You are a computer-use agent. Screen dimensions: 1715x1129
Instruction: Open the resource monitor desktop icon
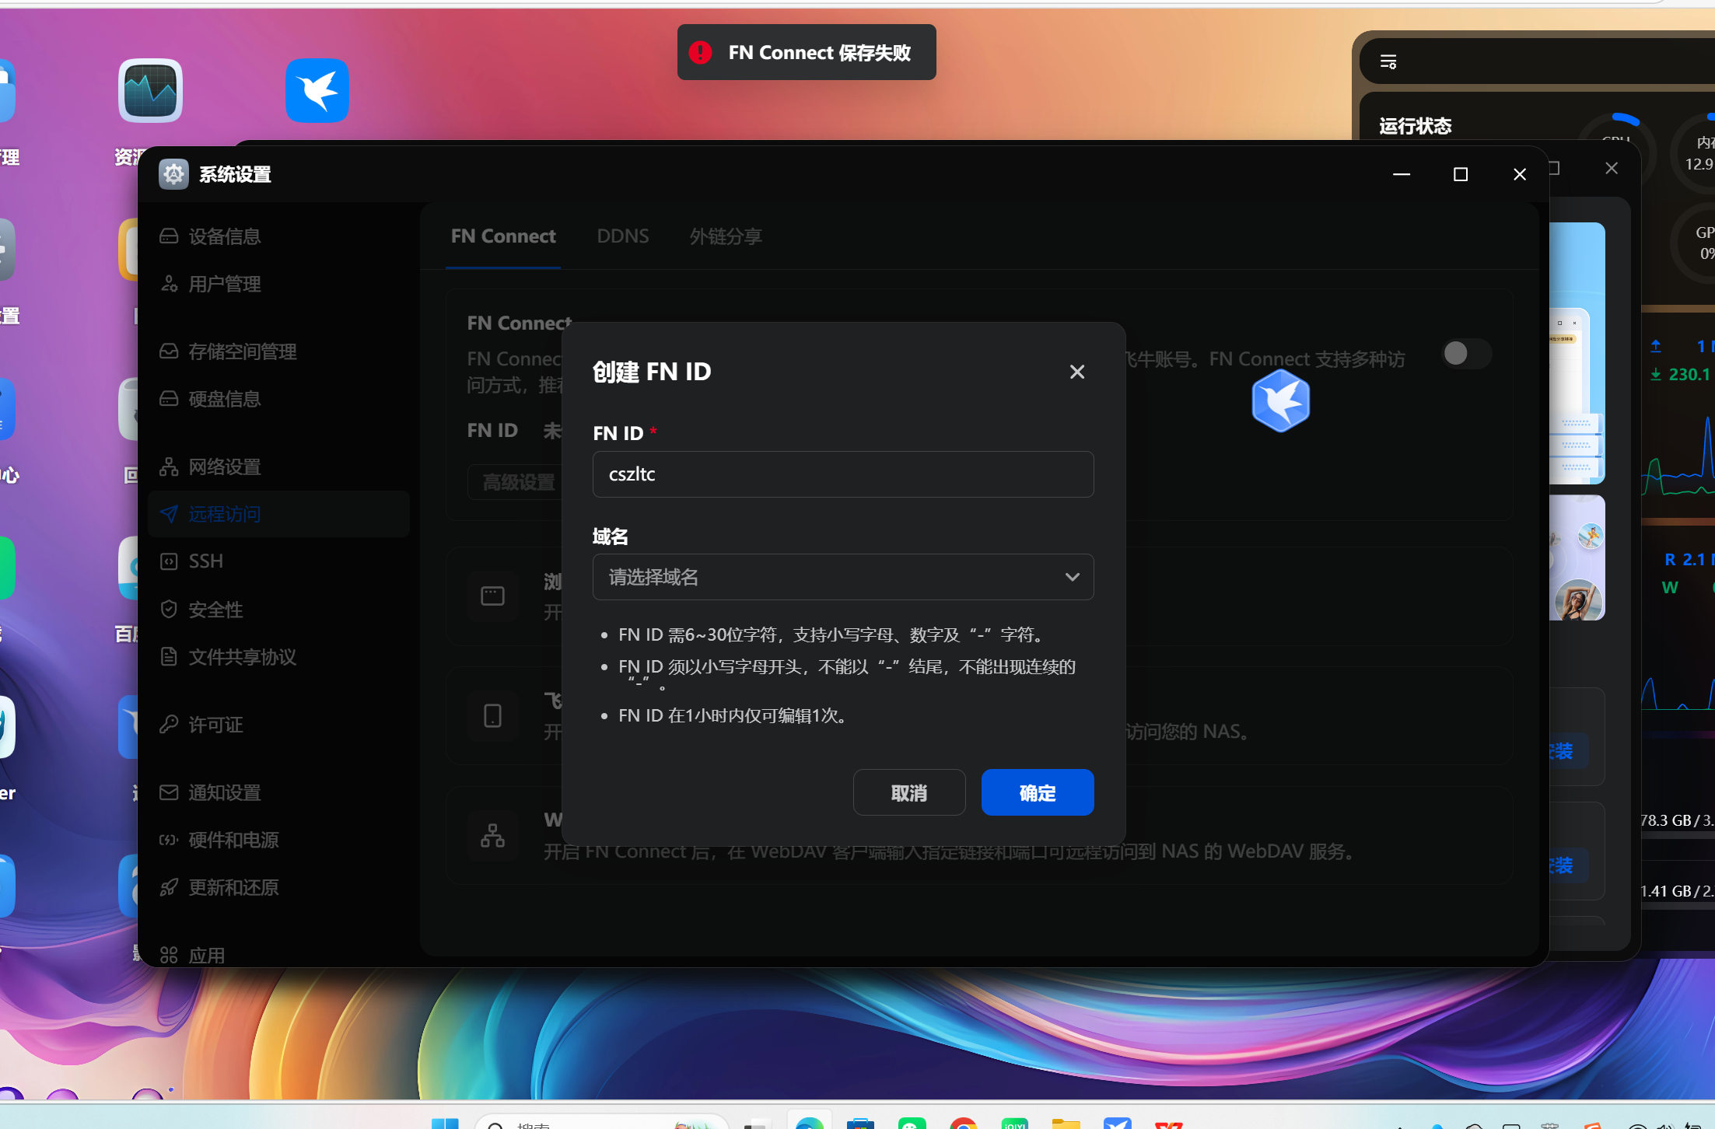(150, 91)
